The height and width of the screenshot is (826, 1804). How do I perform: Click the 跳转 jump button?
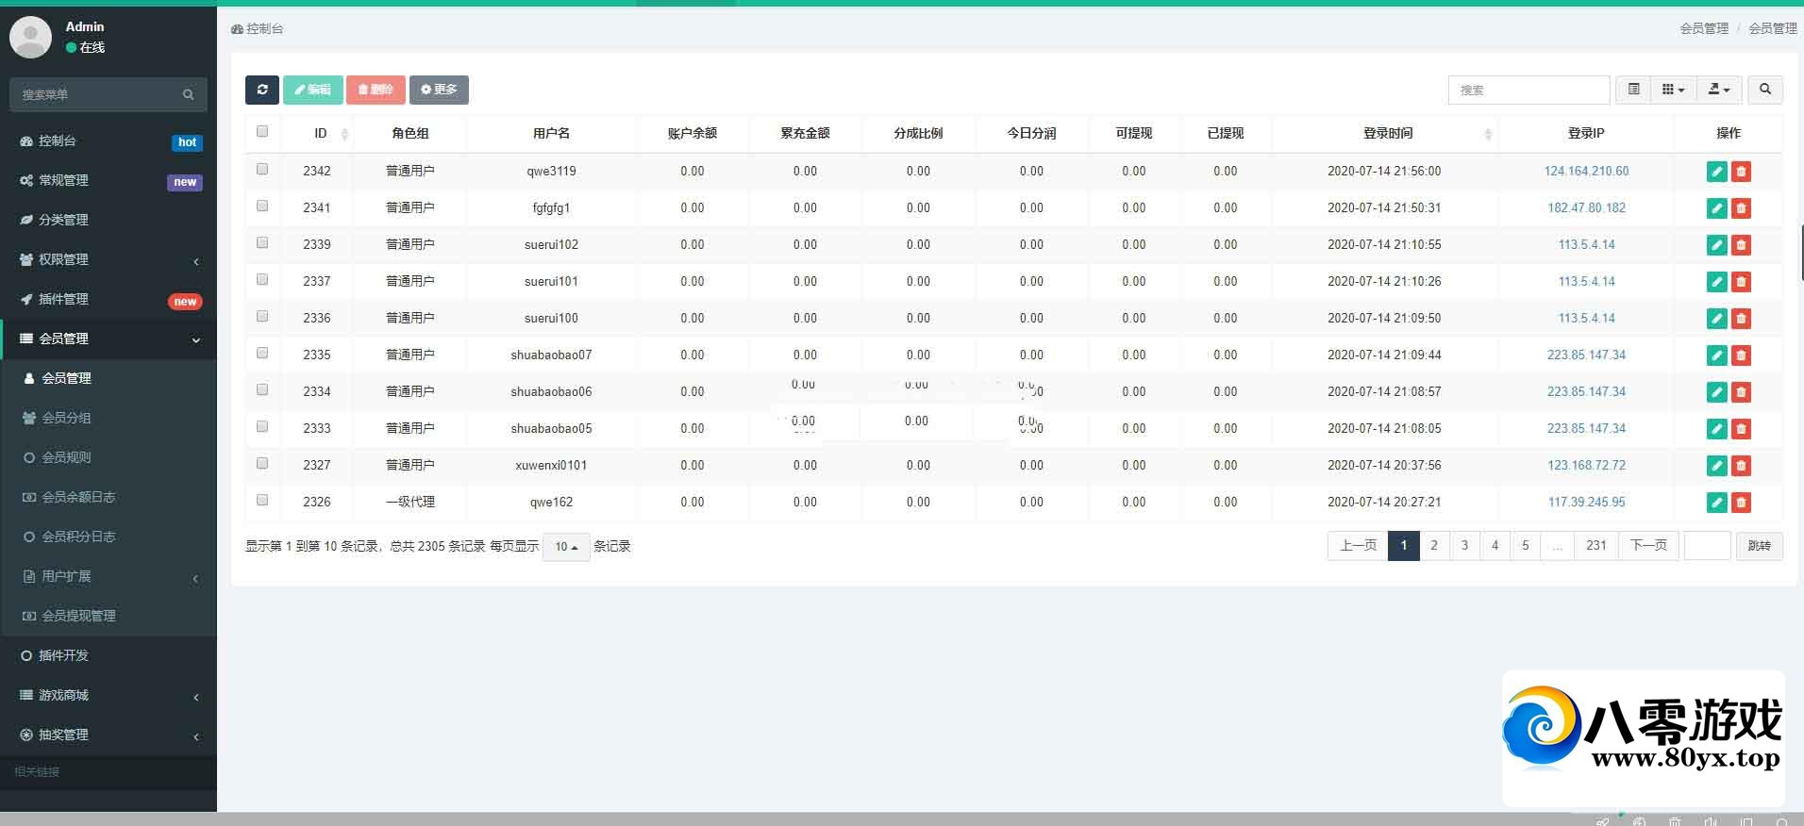[x=1759, y=546]
